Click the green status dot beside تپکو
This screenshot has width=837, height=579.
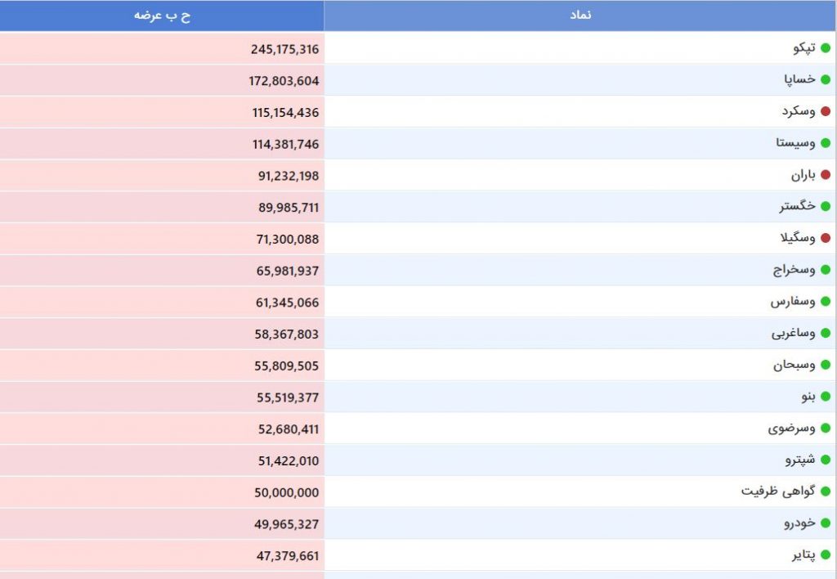point(826,48)
